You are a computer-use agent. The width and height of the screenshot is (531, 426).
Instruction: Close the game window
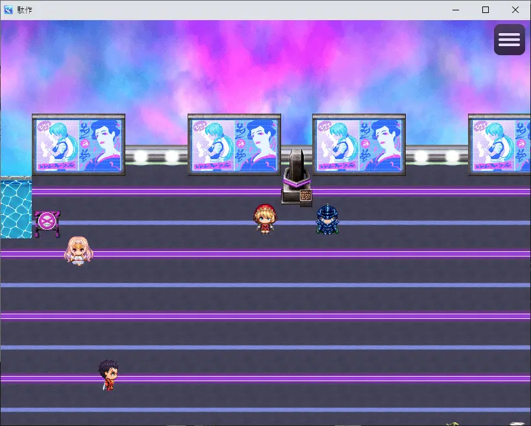515,10
